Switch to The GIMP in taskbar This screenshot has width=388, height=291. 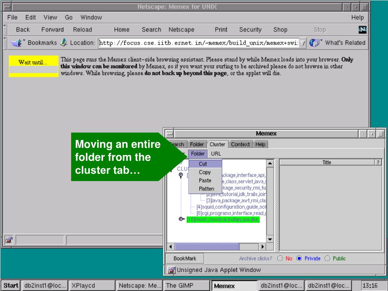tap(186, 286)
